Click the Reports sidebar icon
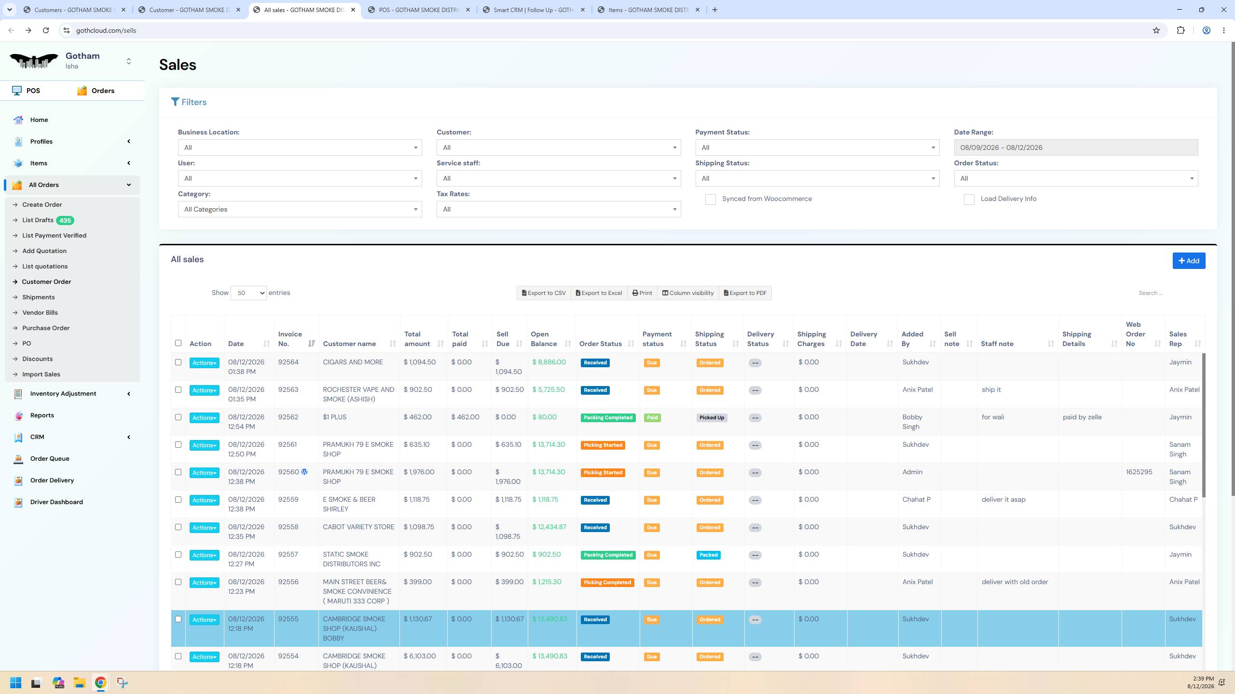Screen dimensions: 1235x694 (18, 415)
